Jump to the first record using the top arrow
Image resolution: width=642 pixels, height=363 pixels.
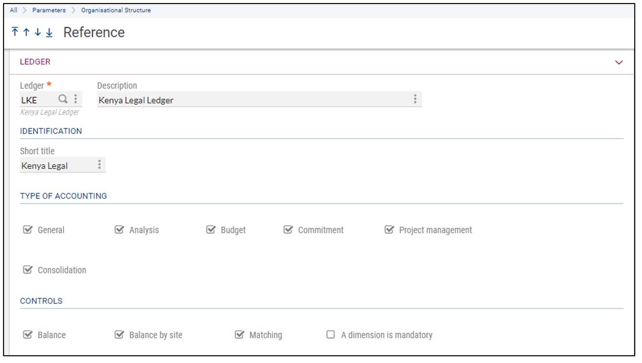(15, 32)
